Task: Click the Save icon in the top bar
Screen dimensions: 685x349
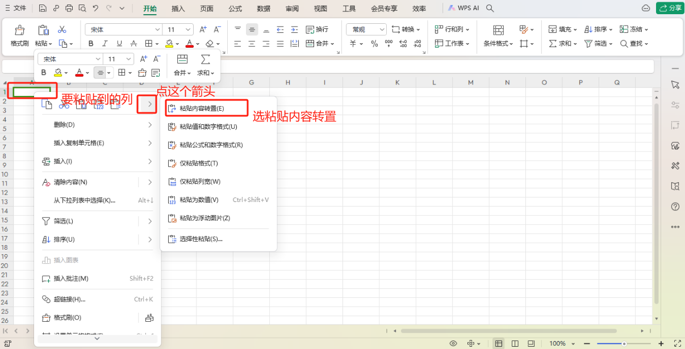Action: tap(43, 9)
